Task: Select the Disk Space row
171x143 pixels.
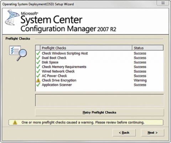Action: [x=99, y=62]
